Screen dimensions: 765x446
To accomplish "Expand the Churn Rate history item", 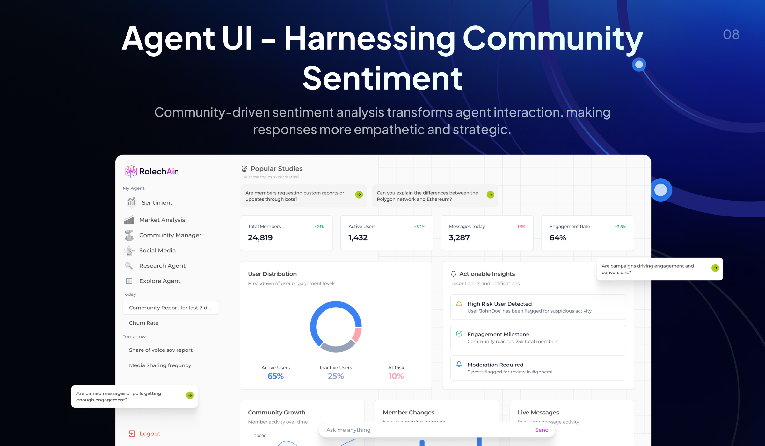I will [x=144, y=323].
